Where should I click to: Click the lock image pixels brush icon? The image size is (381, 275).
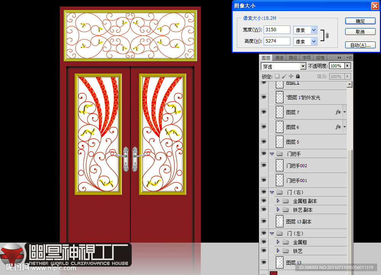[x=284, y=76]
